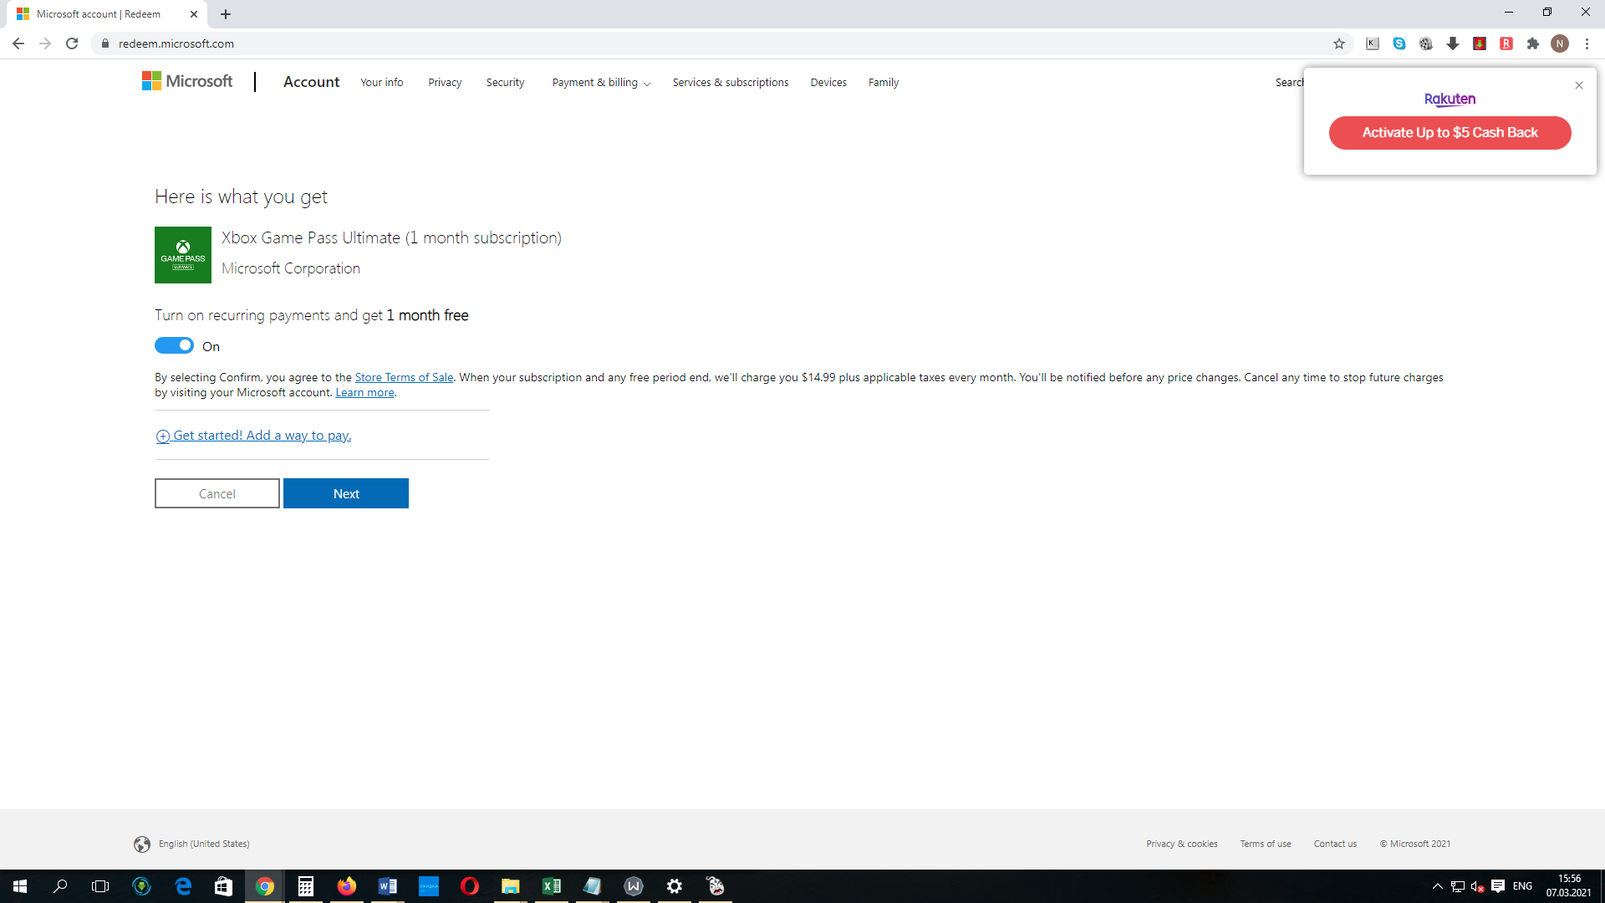Open Privacy & cookies footer link
This screenshot has height=903, width=1605.
(1181, 844)
